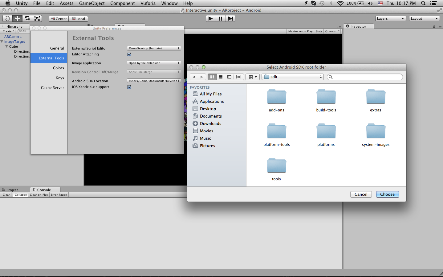Select the platforms folder
Viewport: 443px width, 277px height.
click(326, 135)
